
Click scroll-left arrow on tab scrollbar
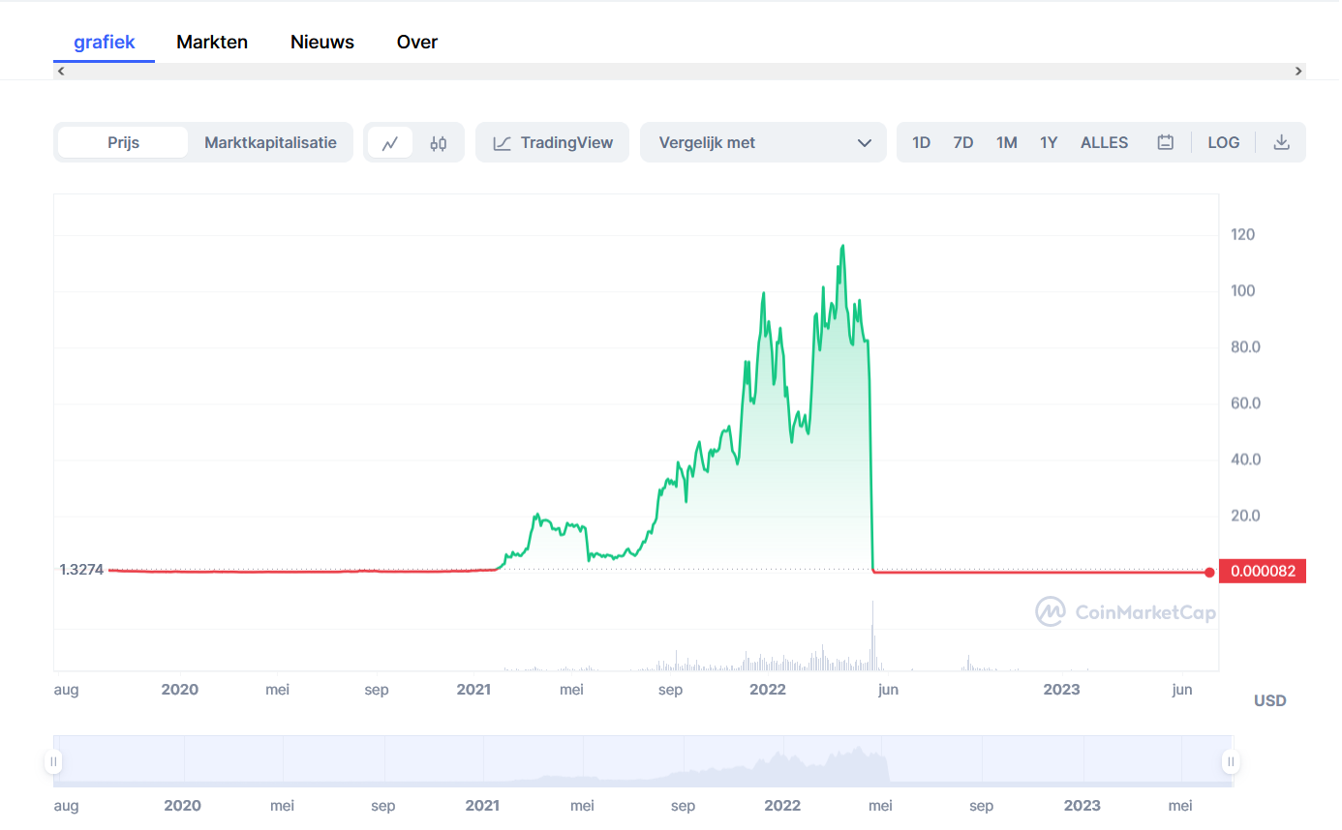click(61, 72)
